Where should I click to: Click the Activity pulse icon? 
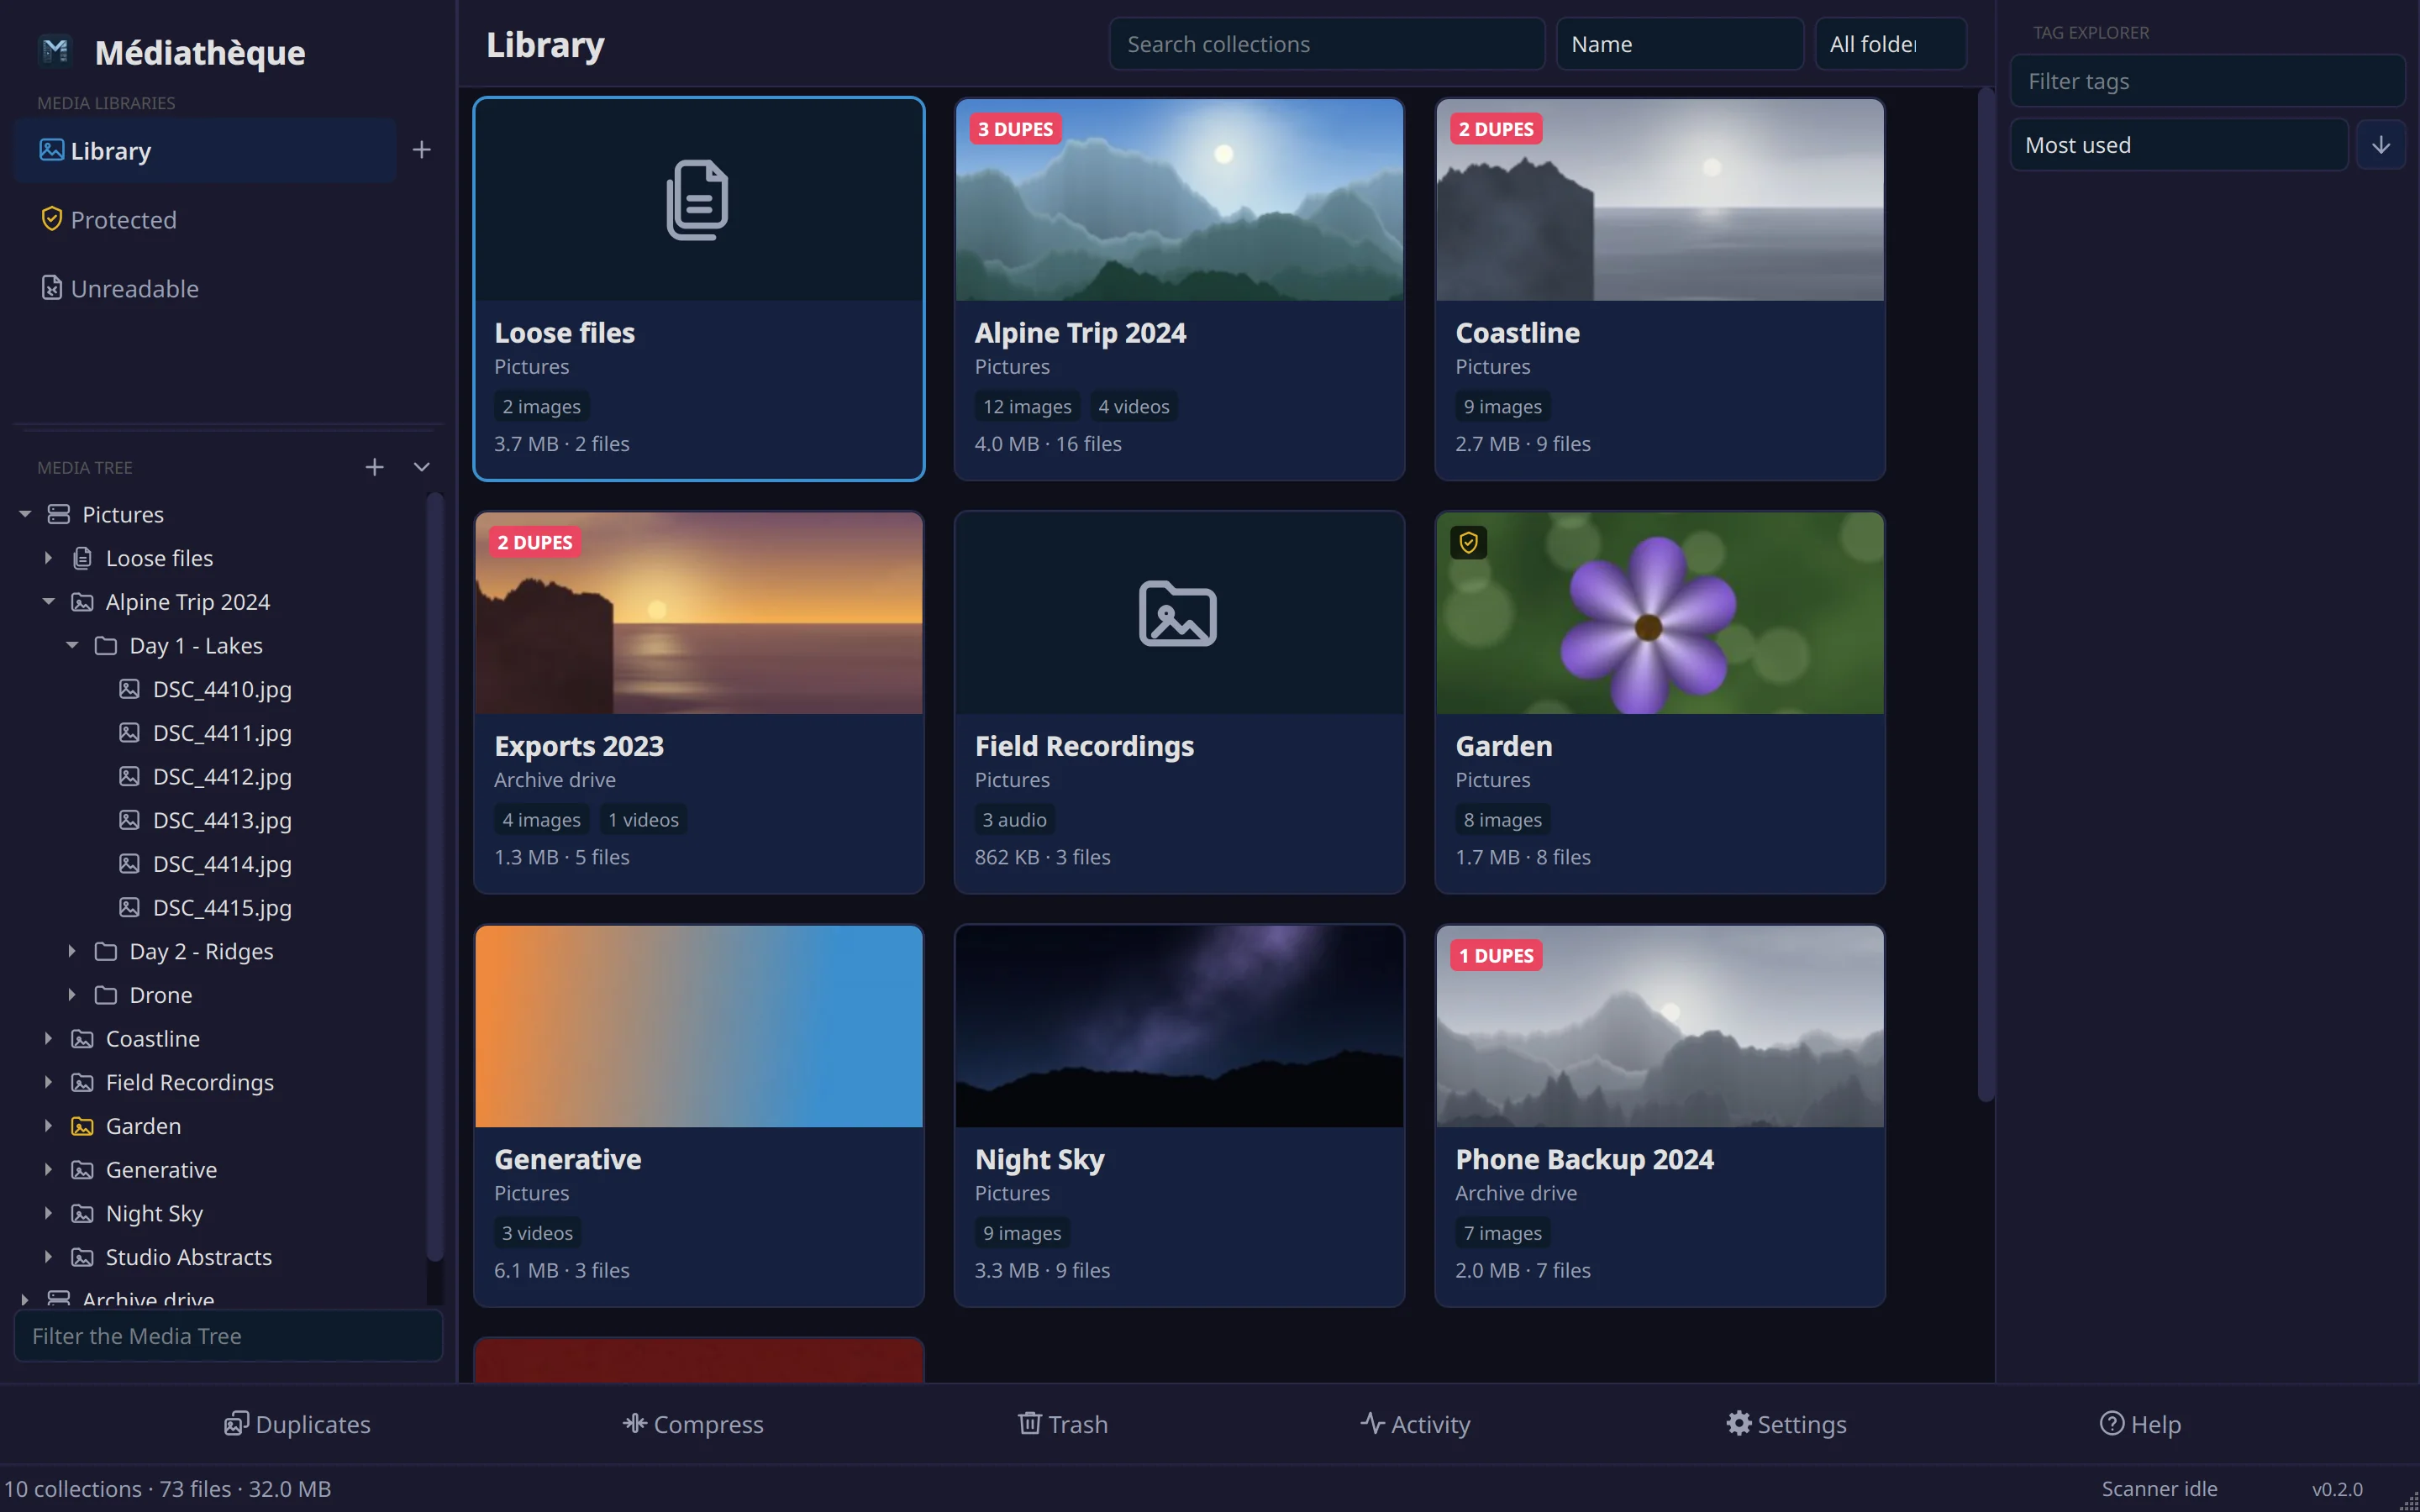click(1373, 1423)
